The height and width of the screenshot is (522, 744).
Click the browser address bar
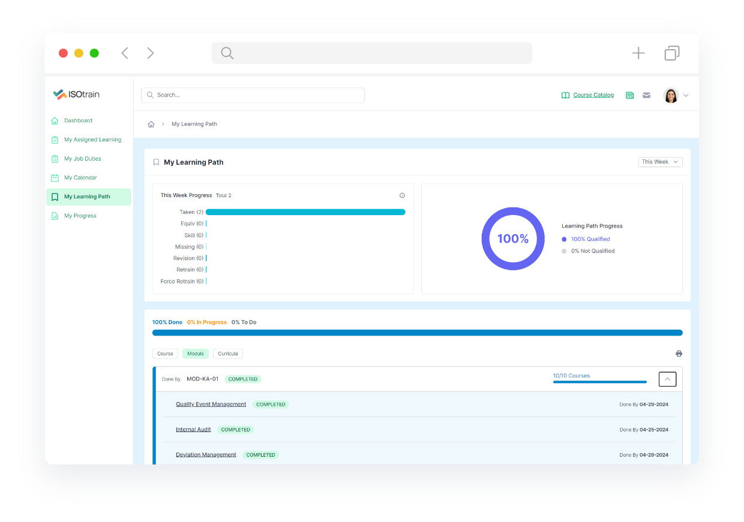(x=372, y=53)
